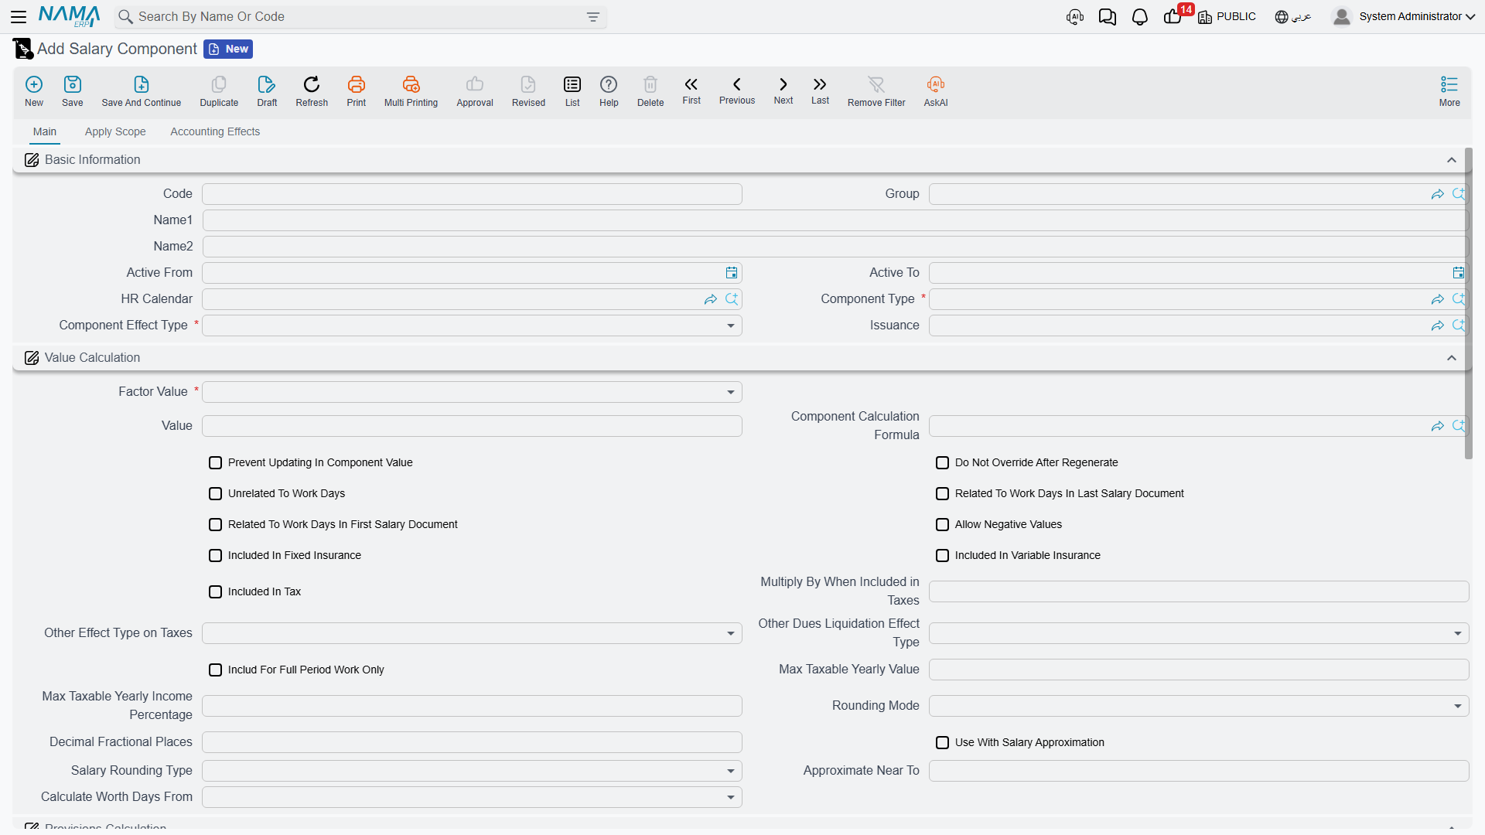Click the Code input field

coord(472,194)
